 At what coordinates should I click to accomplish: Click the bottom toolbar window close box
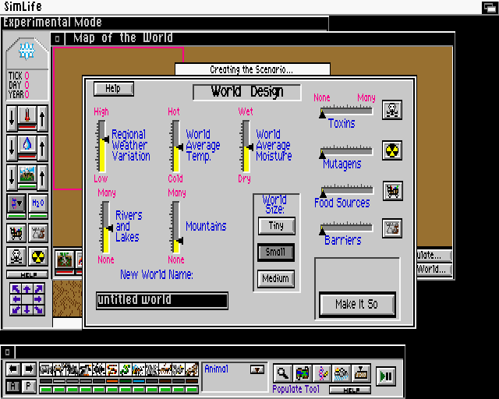[8, 352]
